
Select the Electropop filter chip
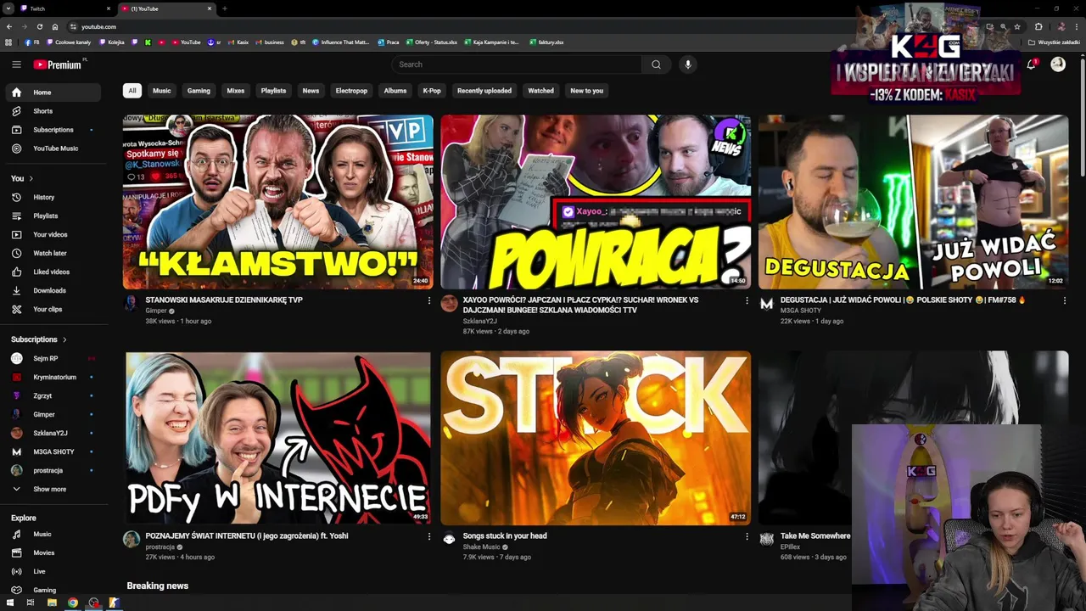(351, 91)
